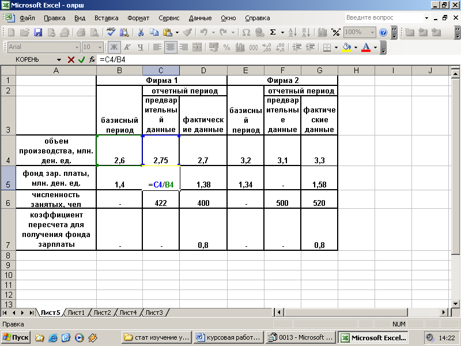Toggle Center alignment button
Screen dimensions: 461x346
(171, 47)
